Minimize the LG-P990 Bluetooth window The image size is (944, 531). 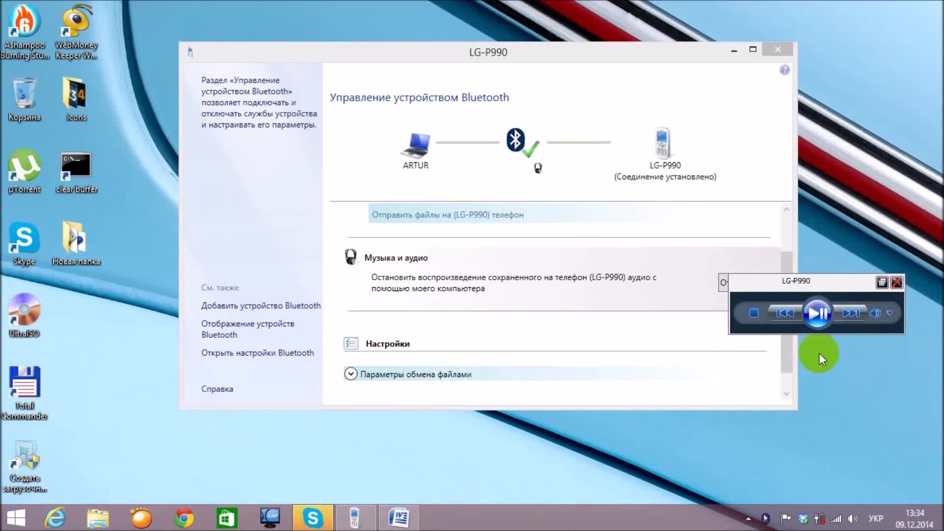(x=734, y=50)
